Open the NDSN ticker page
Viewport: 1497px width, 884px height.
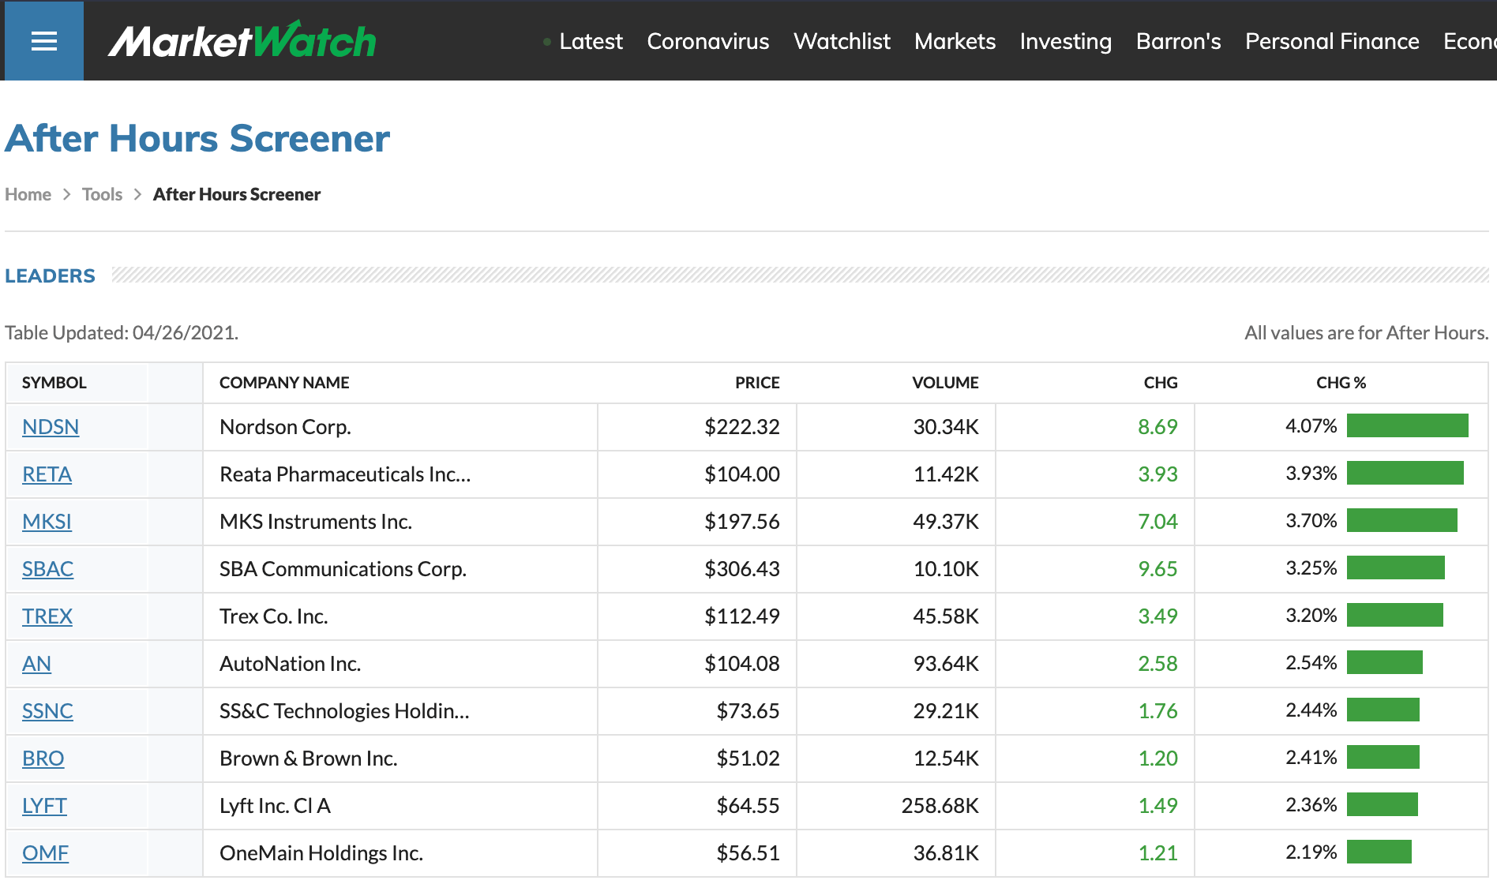click(x=51, y=427)
